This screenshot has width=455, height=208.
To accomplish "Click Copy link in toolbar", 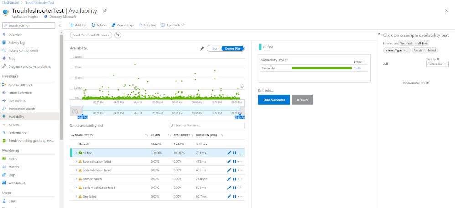I will point(147,25).
